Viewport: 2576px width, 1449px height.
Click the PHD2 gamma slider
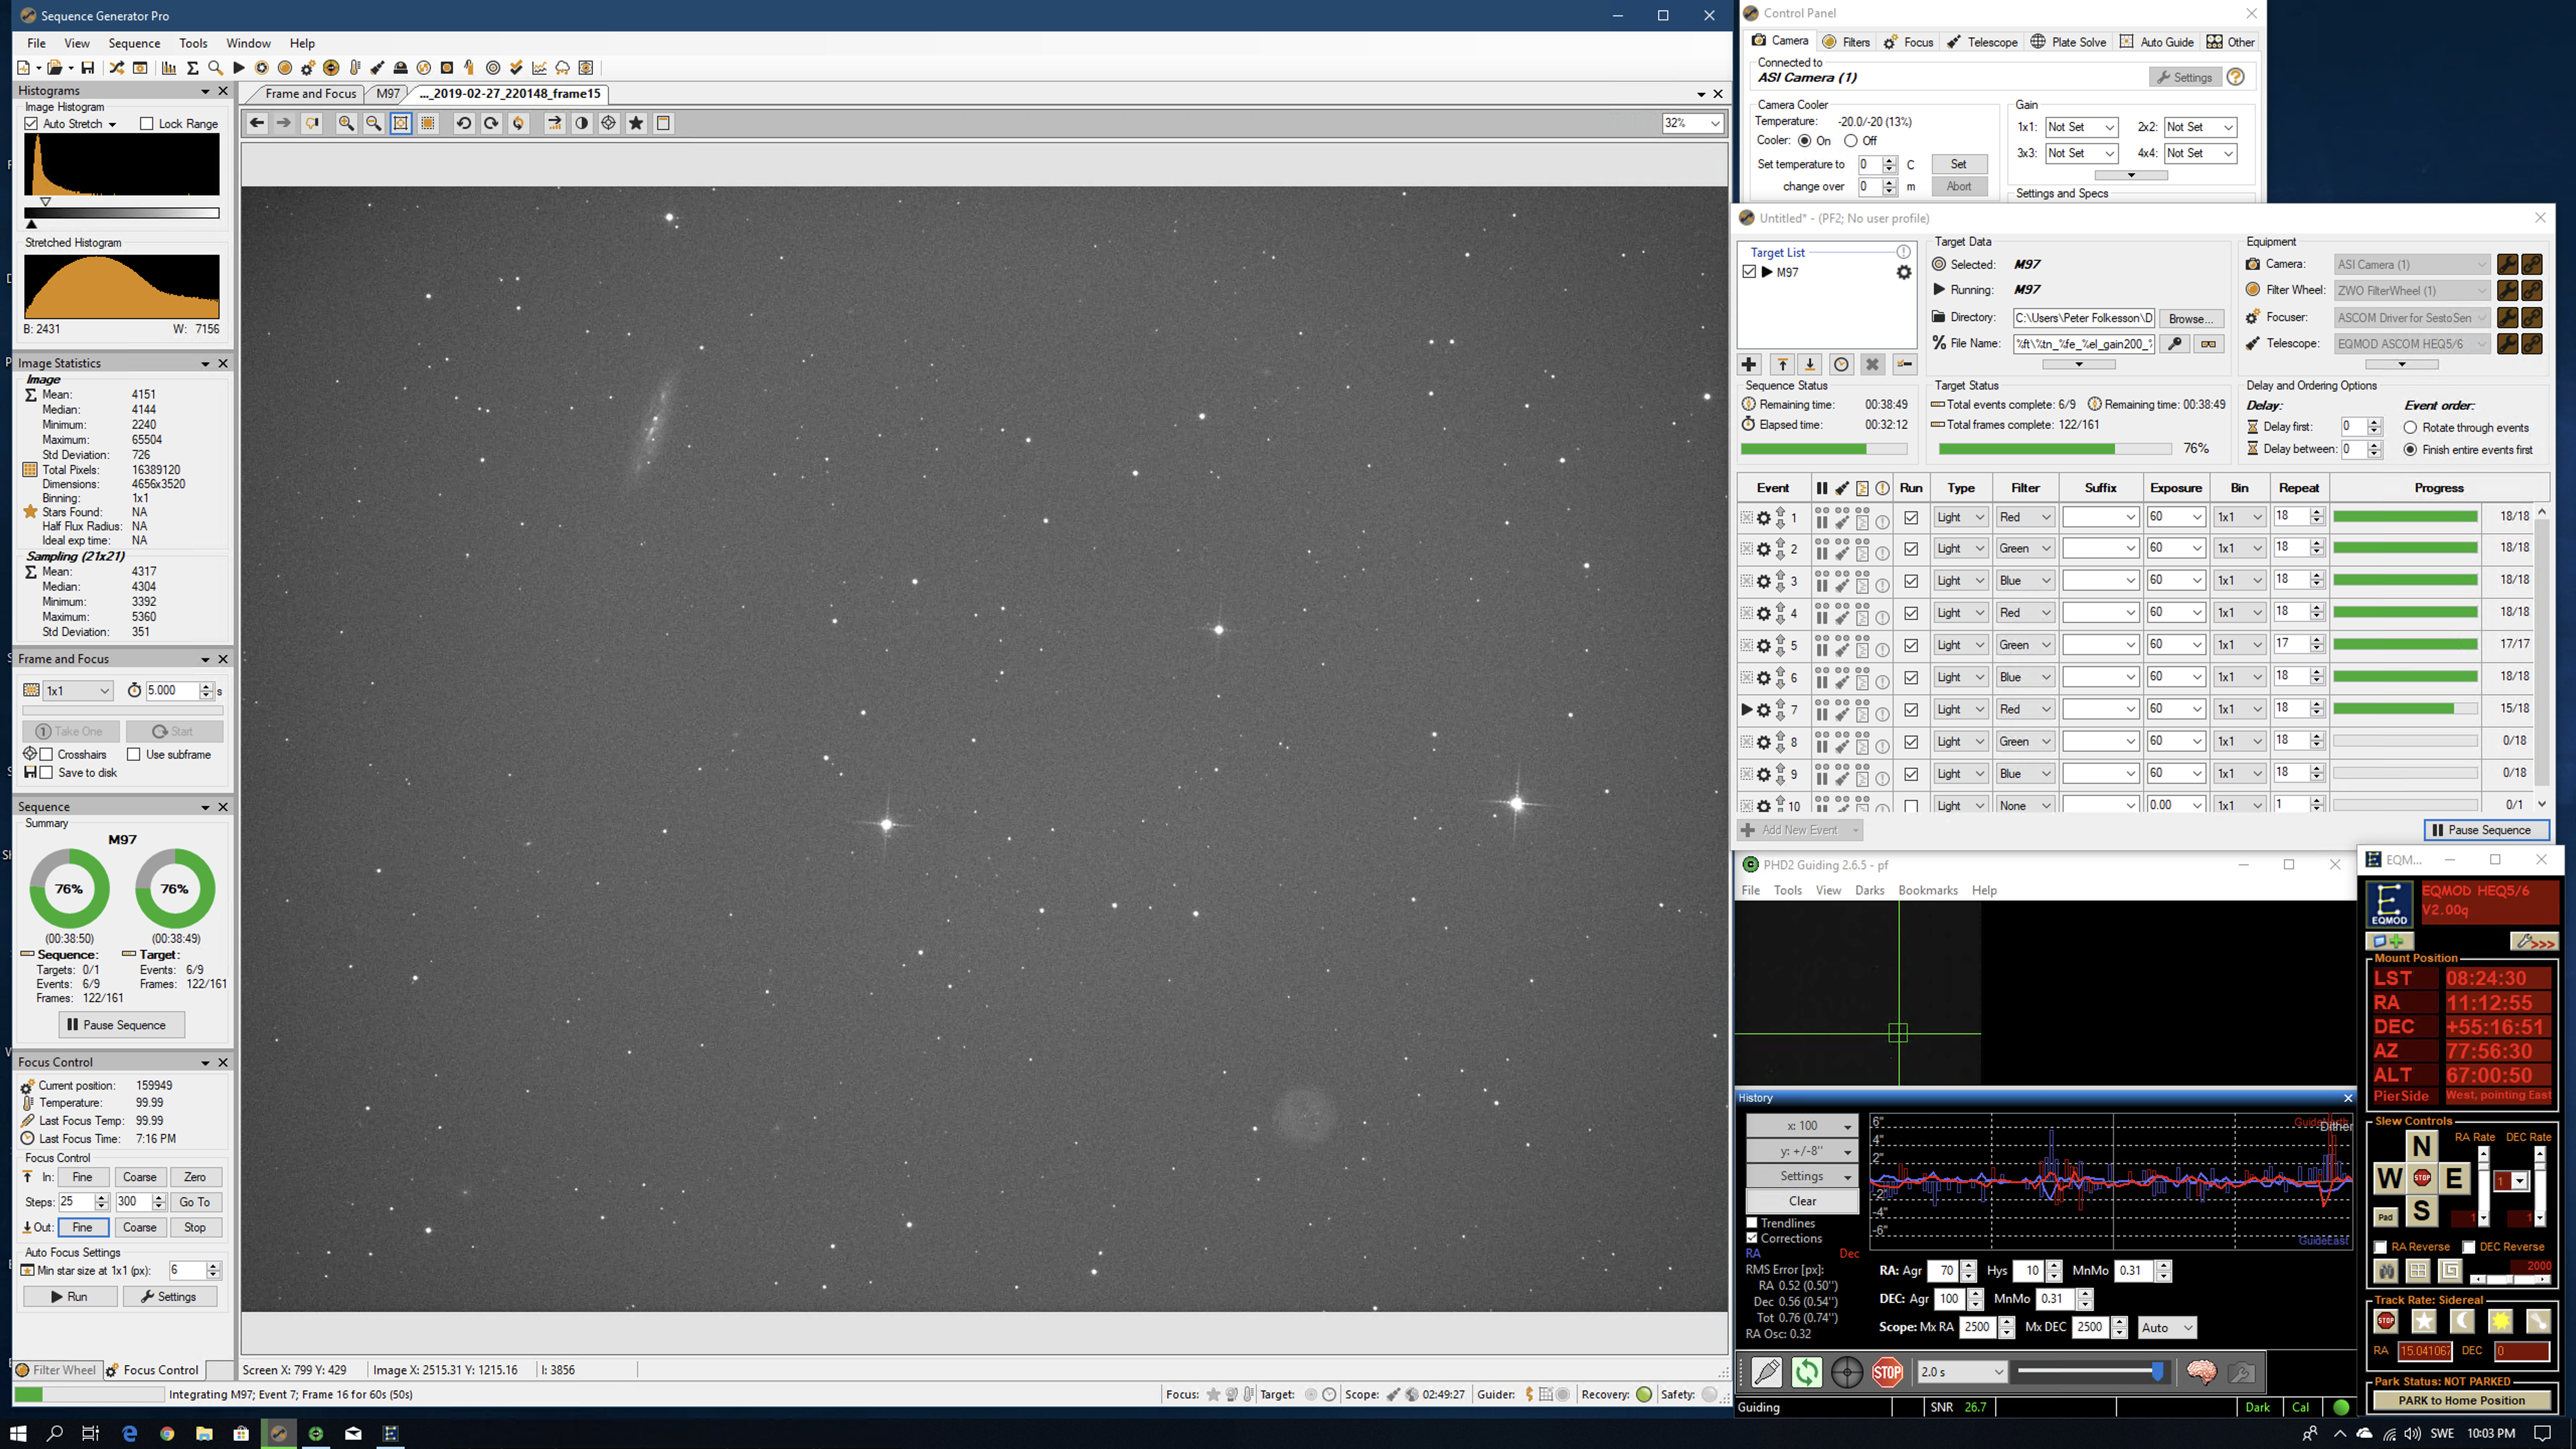[x=2157, y=1371]
